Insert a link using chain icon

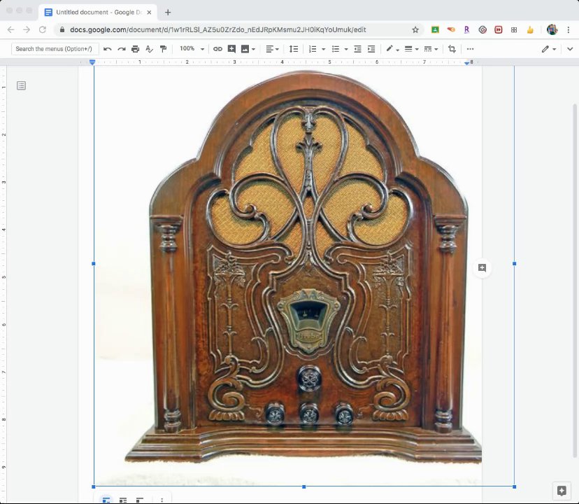[217, 49]
